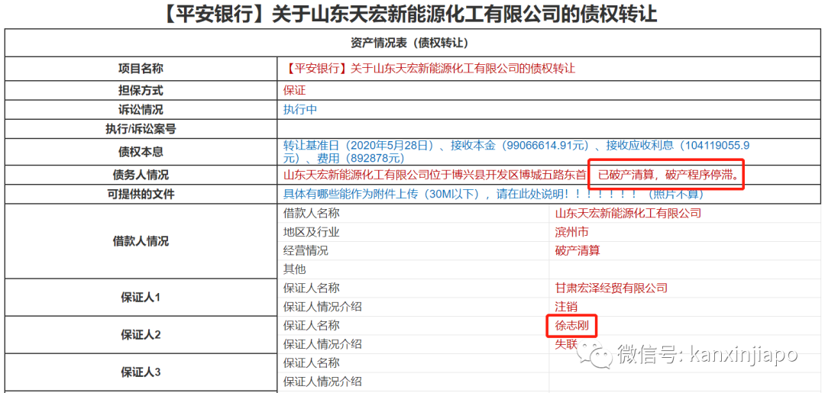Click the 注销 guarantor status

[x=566, y=307]
